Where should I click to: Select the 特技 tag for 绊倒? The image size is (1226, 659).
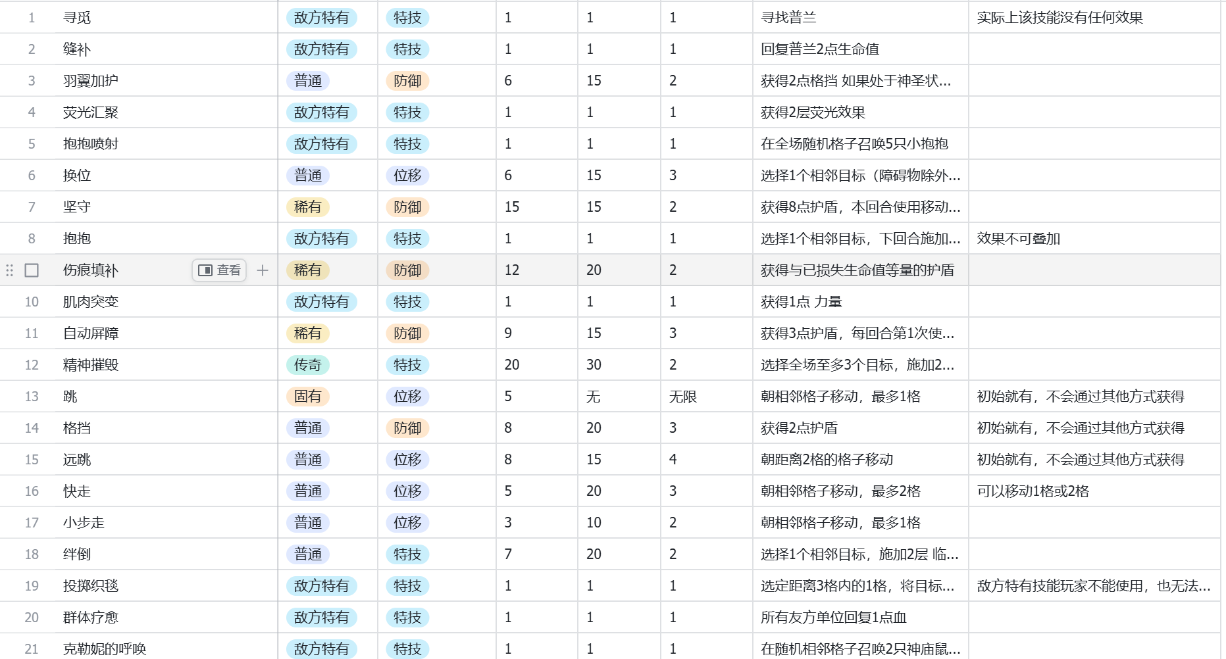pos(407,554)
